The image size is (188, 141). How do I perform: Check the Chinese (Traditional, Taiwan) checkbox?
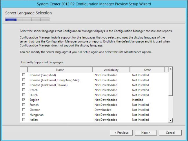point(23,85)
